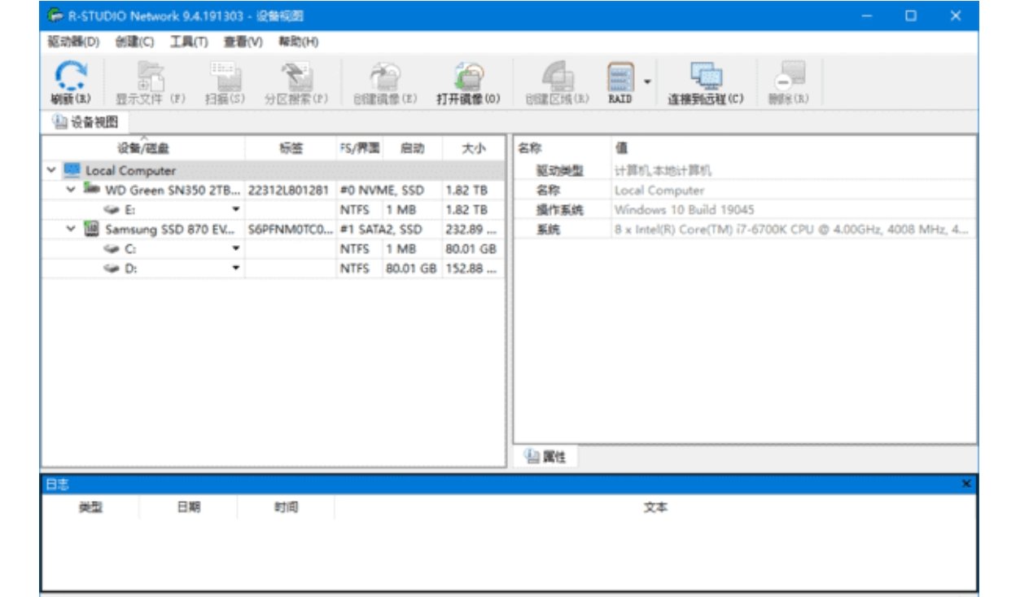
Task: Click the Samsung SSD 870 drive icon
Action: click(x=92, y=229)
